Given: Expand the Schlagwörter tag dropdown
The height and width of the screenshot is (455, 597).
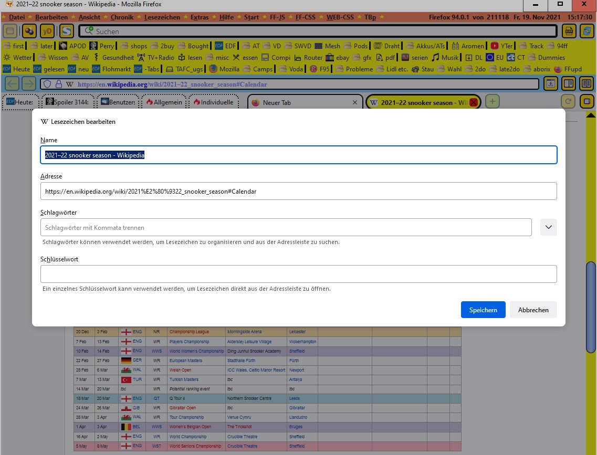Looking at the screenshot, I should [x=548, y=227].
